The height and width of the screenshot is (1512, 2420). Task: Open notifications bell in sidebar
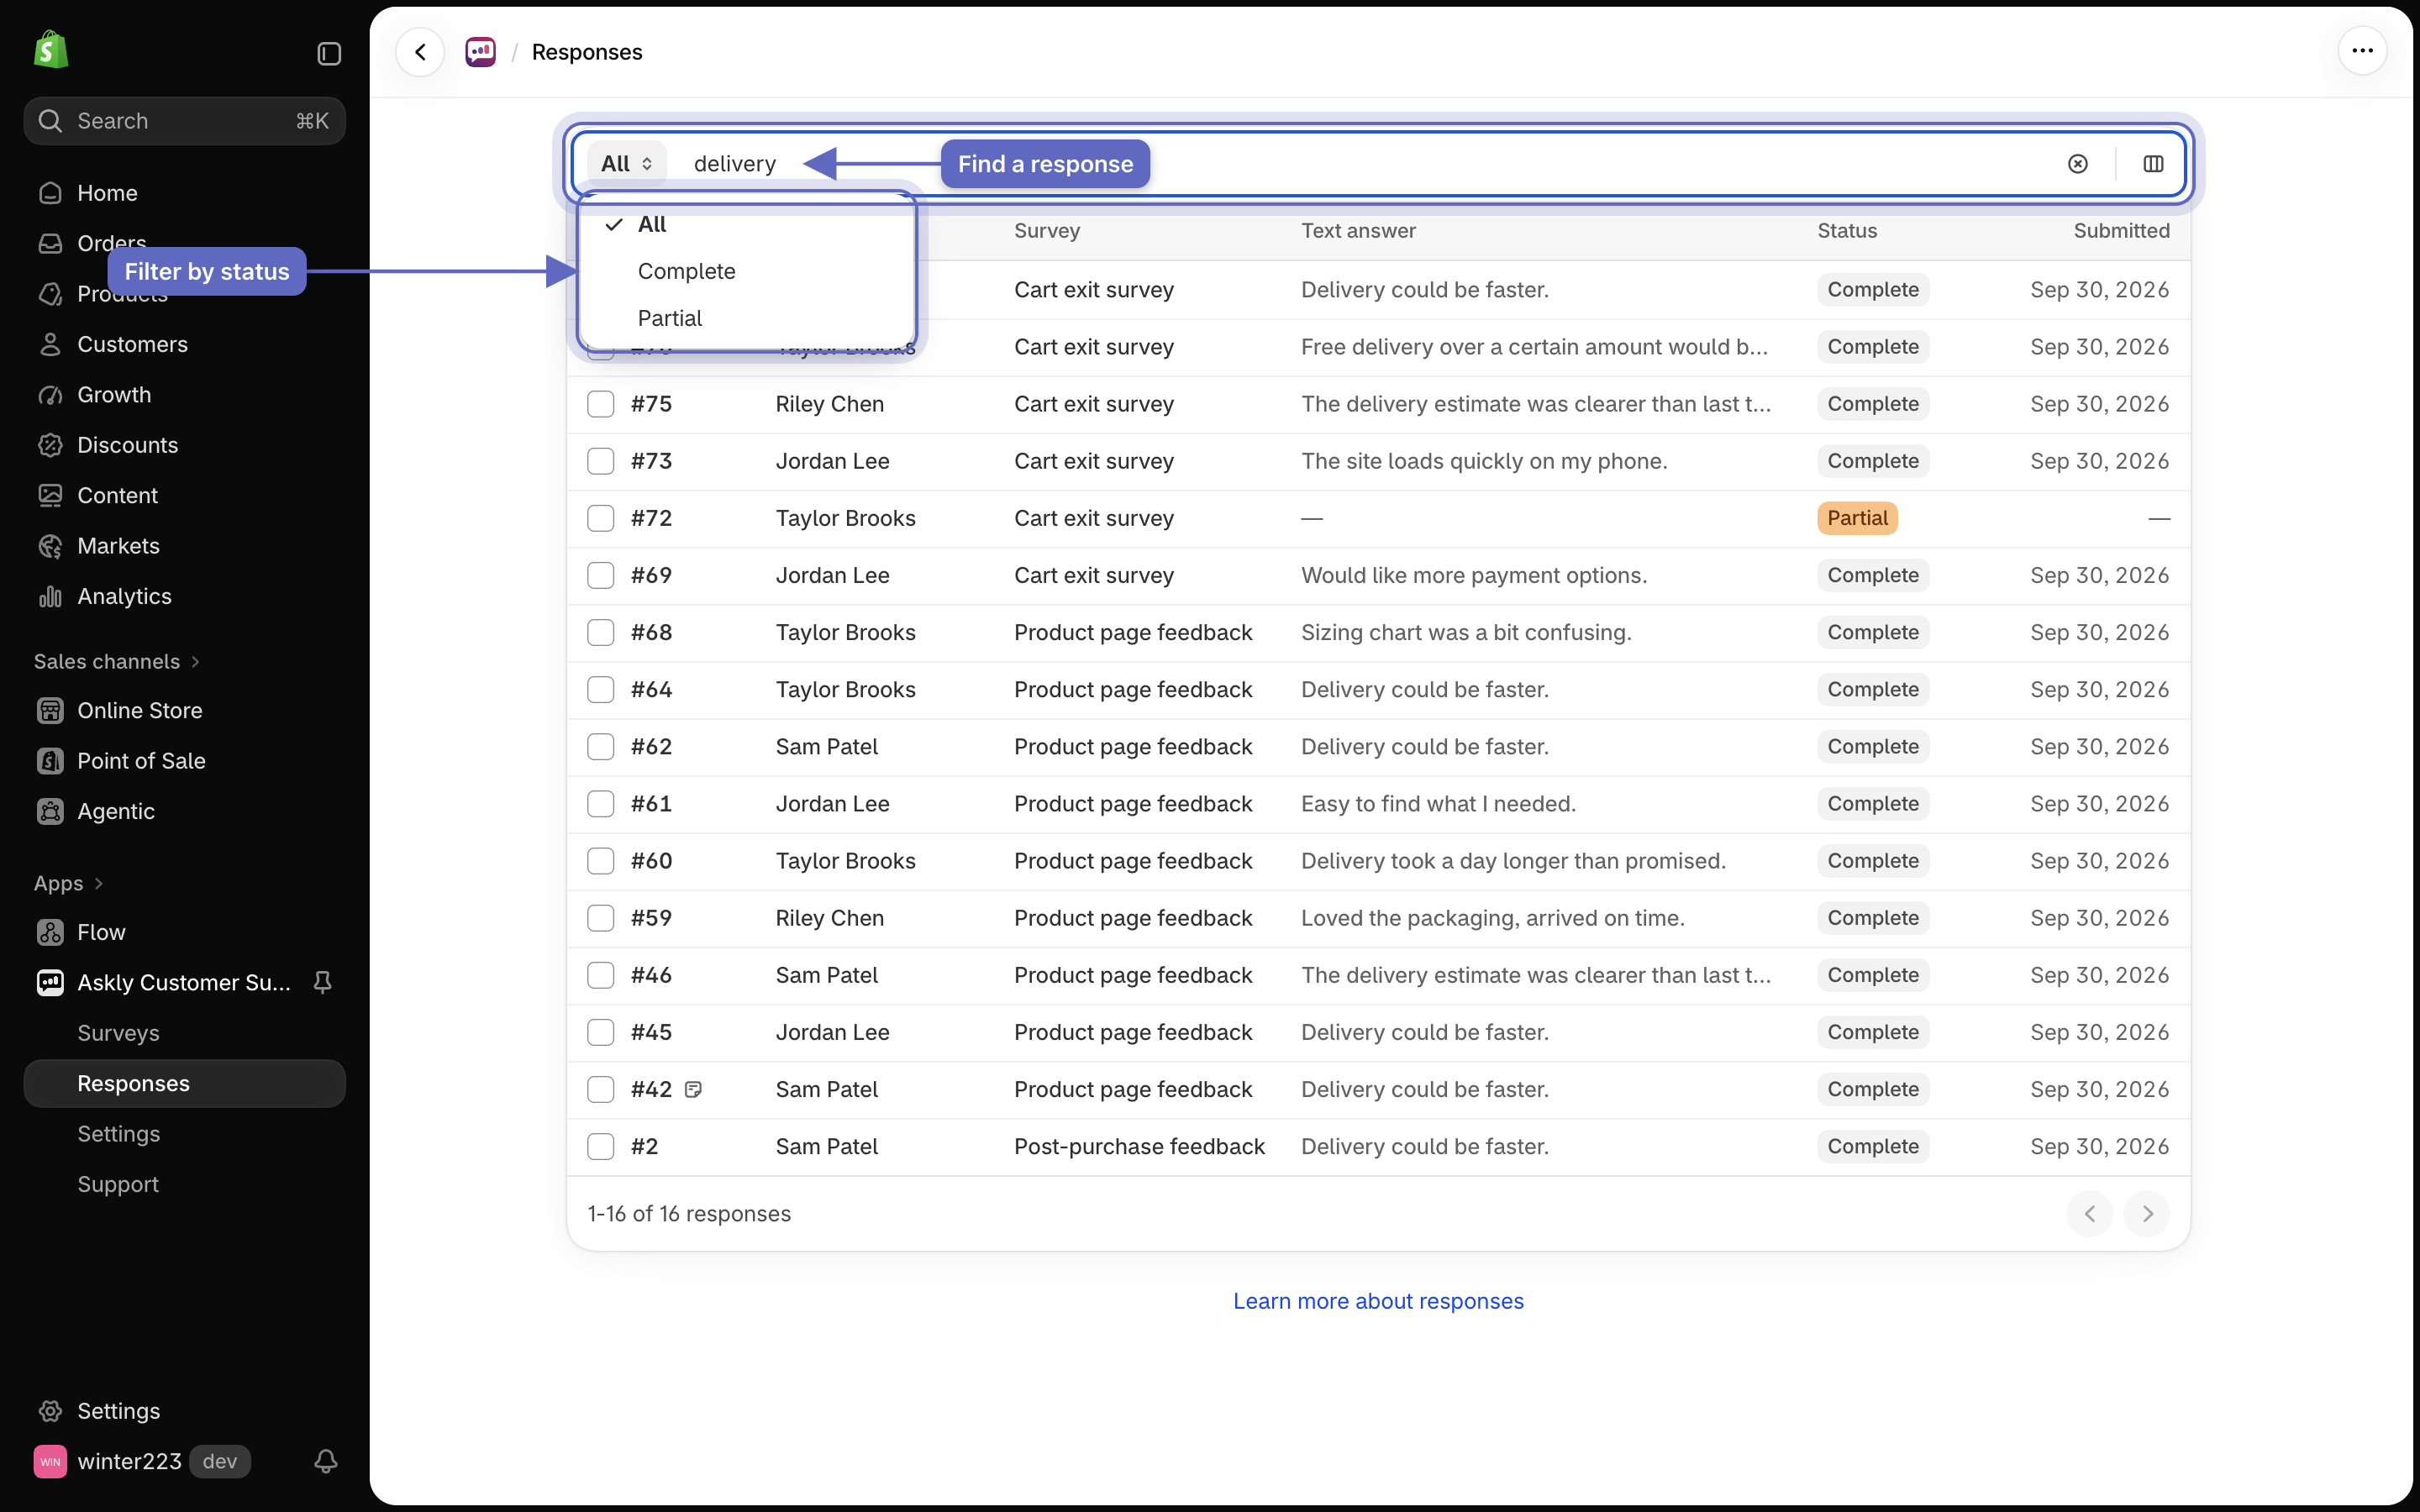pos(326,1461)
